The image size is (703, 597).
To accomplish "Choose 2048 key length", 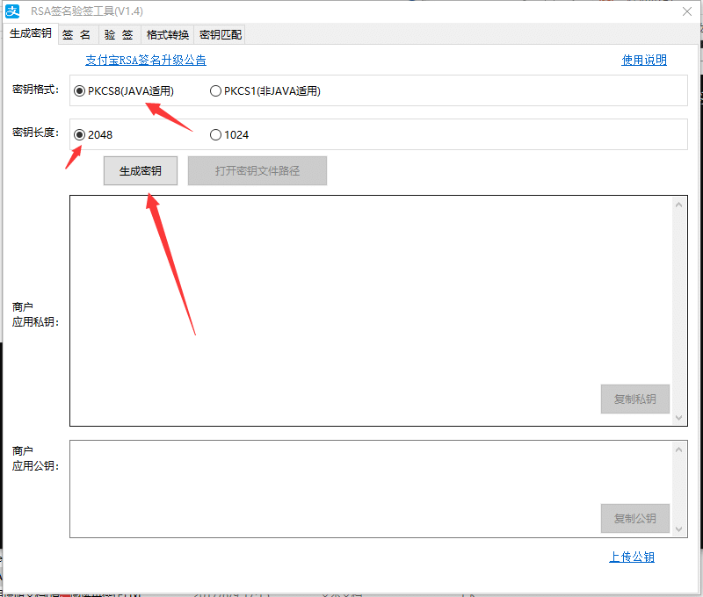I will coord(80,135).
